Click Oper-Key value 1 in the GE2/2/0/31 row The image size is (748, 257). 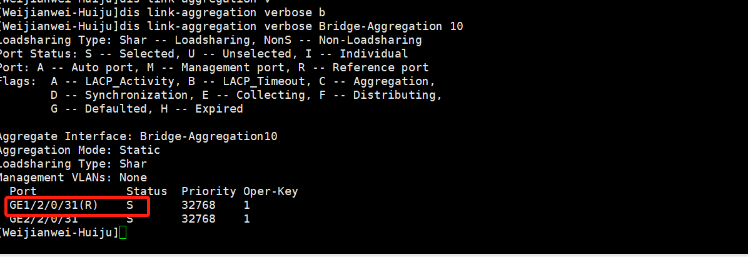click(246, 219)
